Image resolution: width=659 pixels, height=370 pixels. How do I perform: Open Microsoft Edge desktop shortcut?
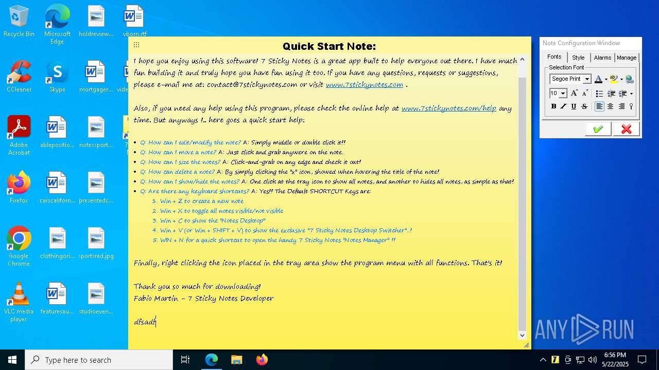pos(57,25)
